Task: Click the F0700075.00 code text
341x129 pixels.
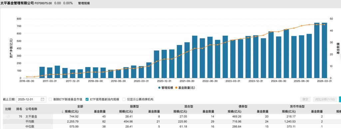Action: [43, 3]
